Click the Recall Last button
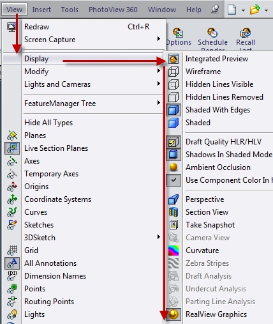Image resolution: width=273 pixels, height=324 pixels. (x=246, y=40)
